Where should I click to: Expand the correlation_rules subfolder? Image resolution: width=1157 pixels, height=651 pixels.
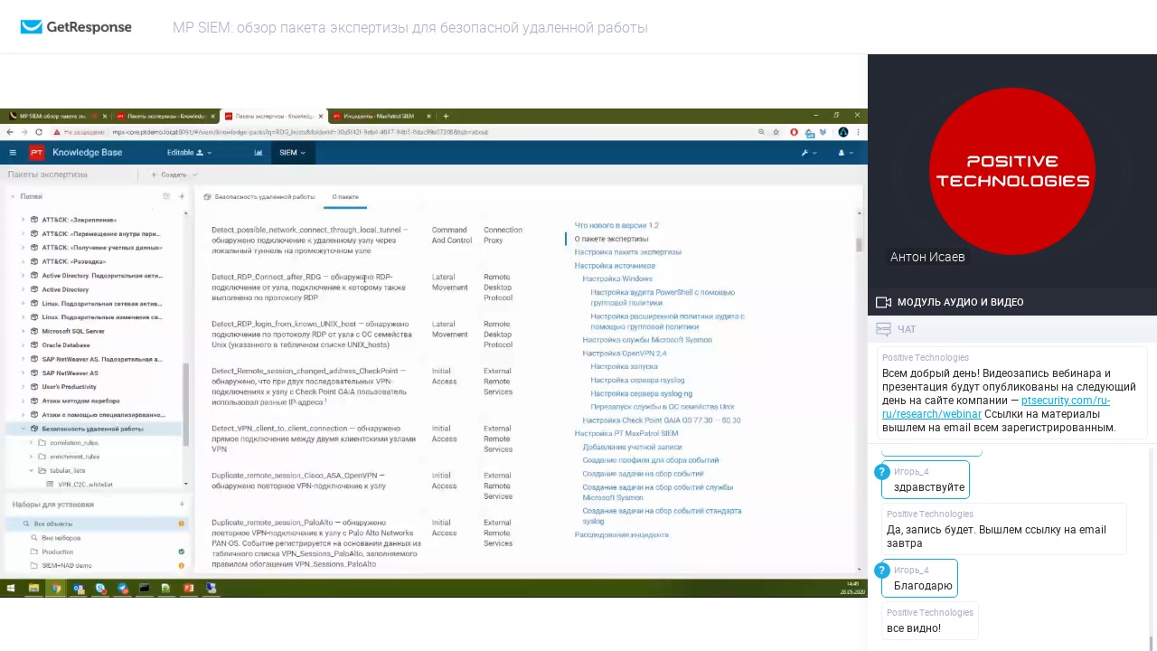click(x=31, y=443)
